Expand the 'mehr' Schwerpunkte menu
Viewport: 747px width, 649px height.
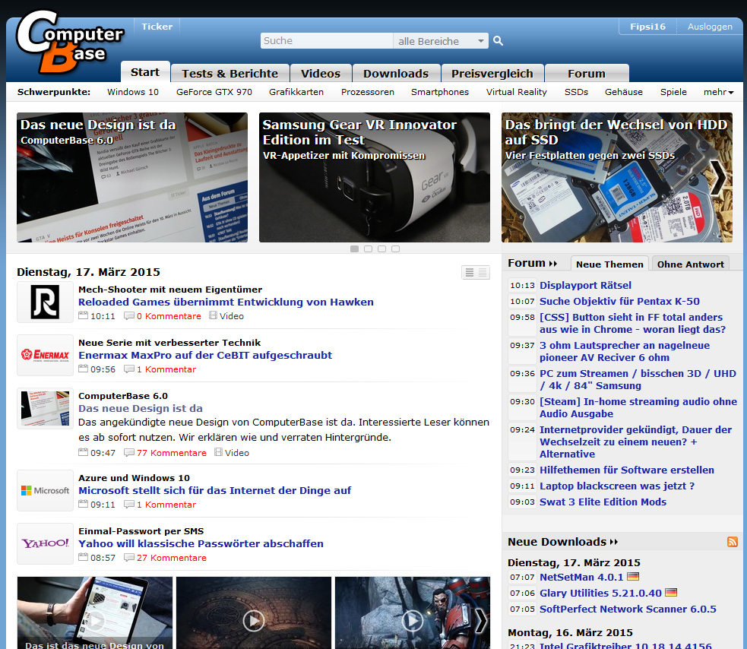718,92
